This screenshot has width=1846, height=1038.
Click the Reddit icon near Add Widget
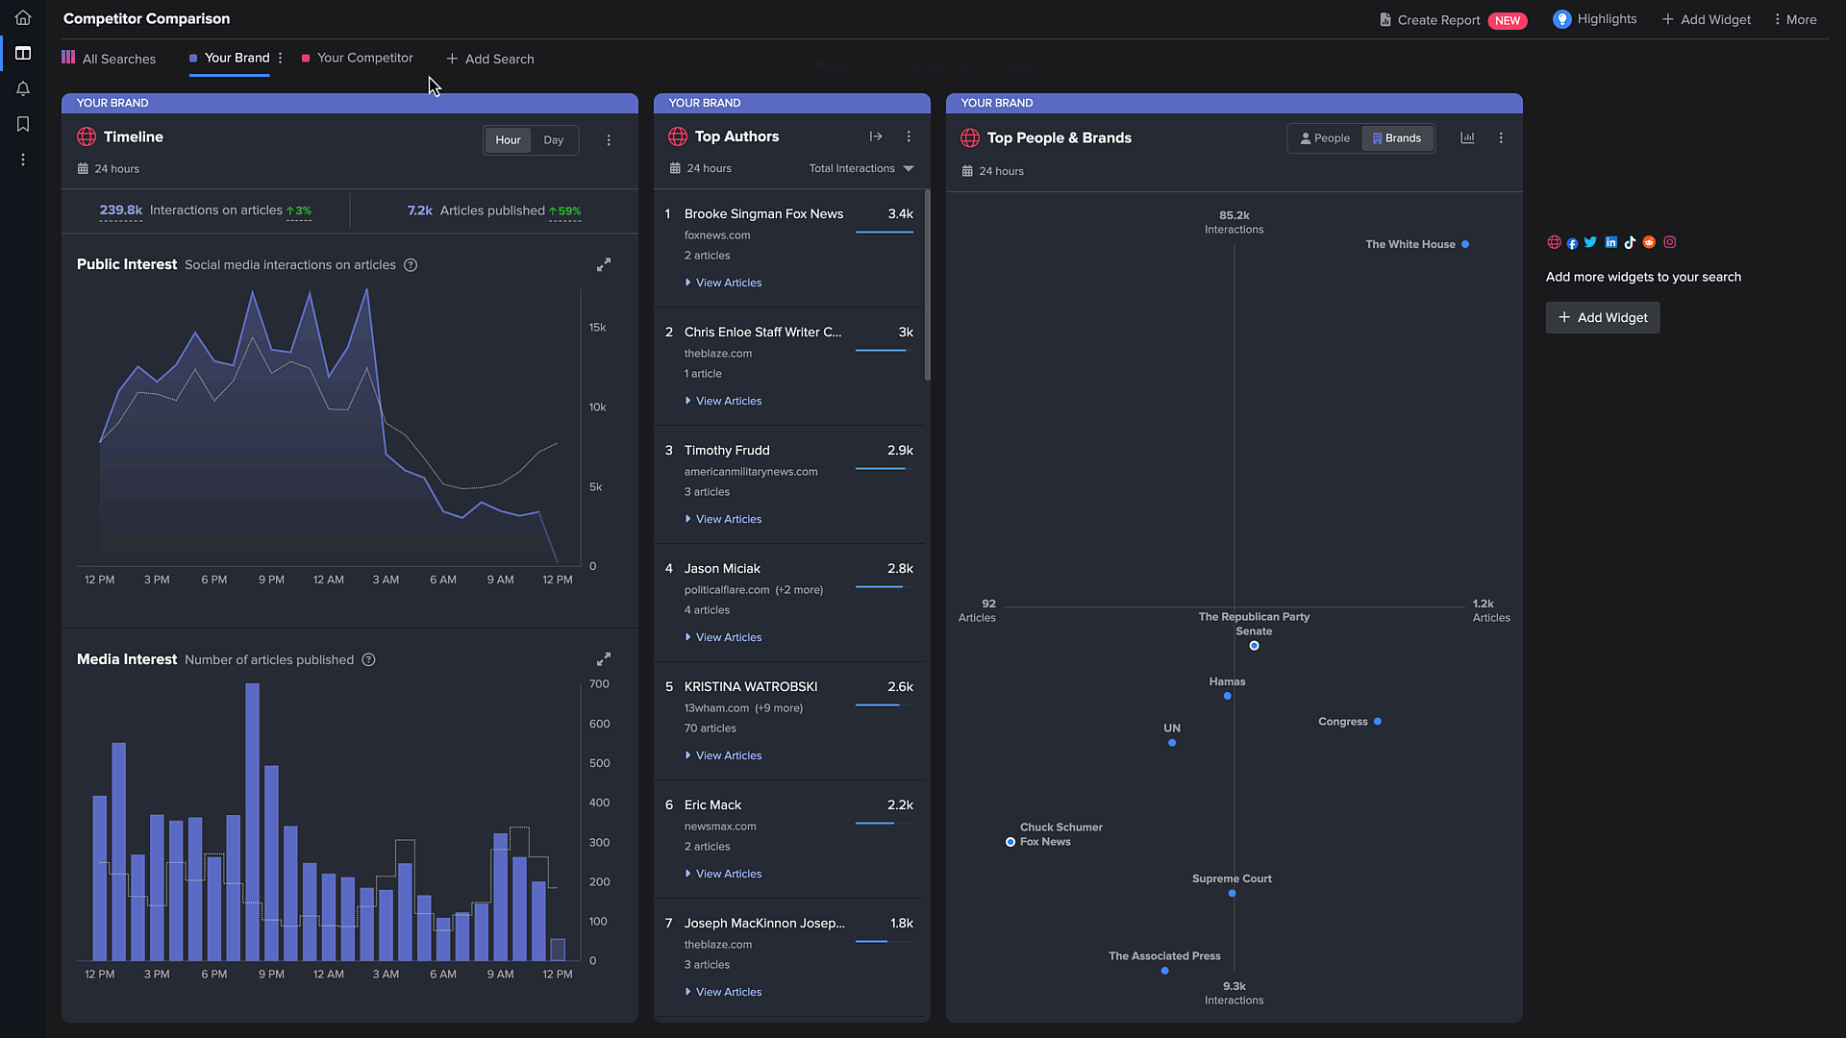[1650, 242]
